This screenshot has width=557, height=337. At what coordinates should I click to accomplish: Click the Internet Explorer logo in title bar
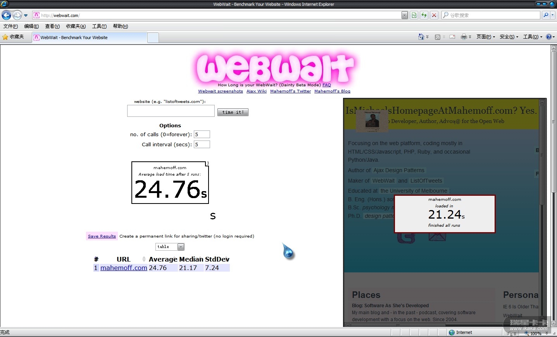[x=4, y=4]
